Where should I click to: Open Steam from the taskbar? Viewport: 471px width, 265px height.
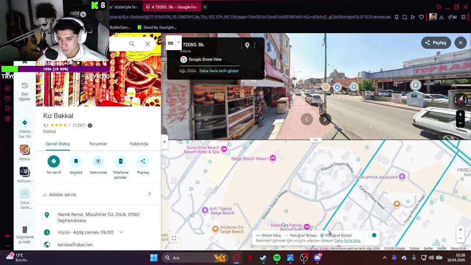click(263, 258)
